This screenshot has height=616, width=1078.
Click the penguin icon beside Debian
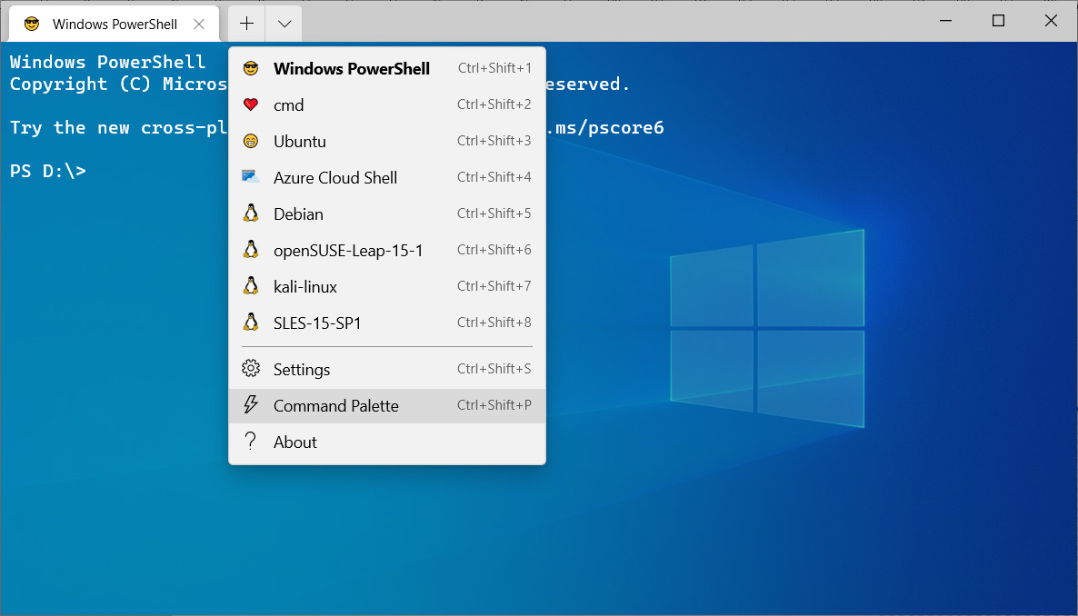coord(251,214)
